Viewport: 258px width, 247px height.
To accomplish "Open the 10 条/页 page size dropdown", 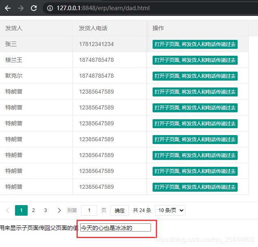I will coord(170,210).
